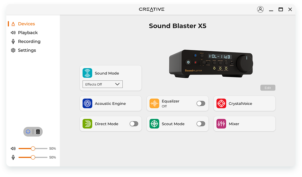Image resolution: width=302 pixels, height=177 pixels.
Task: Enable the Equalizer toggle switch
Action: (x=201, y=104)
